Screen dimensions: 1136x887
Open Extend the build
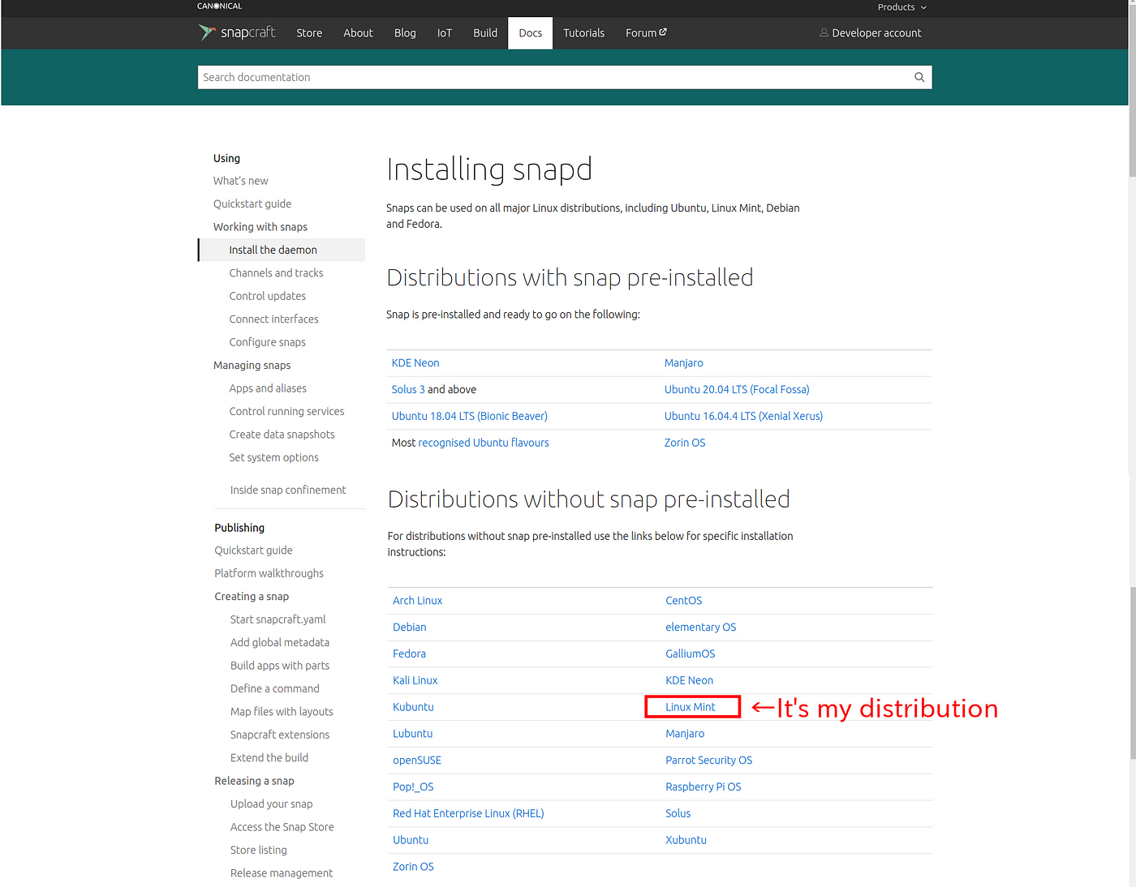269,758
